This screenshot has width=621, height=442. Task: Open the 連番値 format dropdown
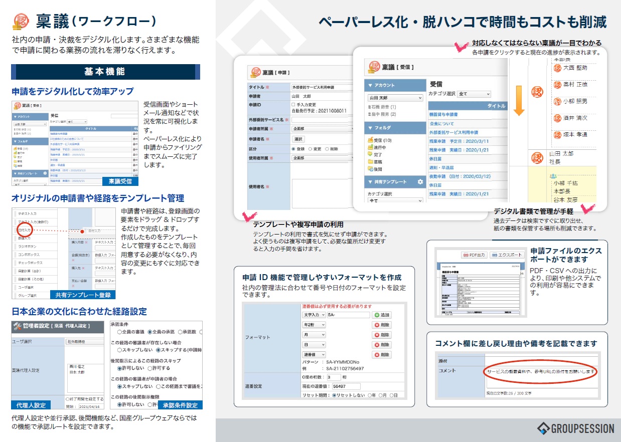[314, 355]
